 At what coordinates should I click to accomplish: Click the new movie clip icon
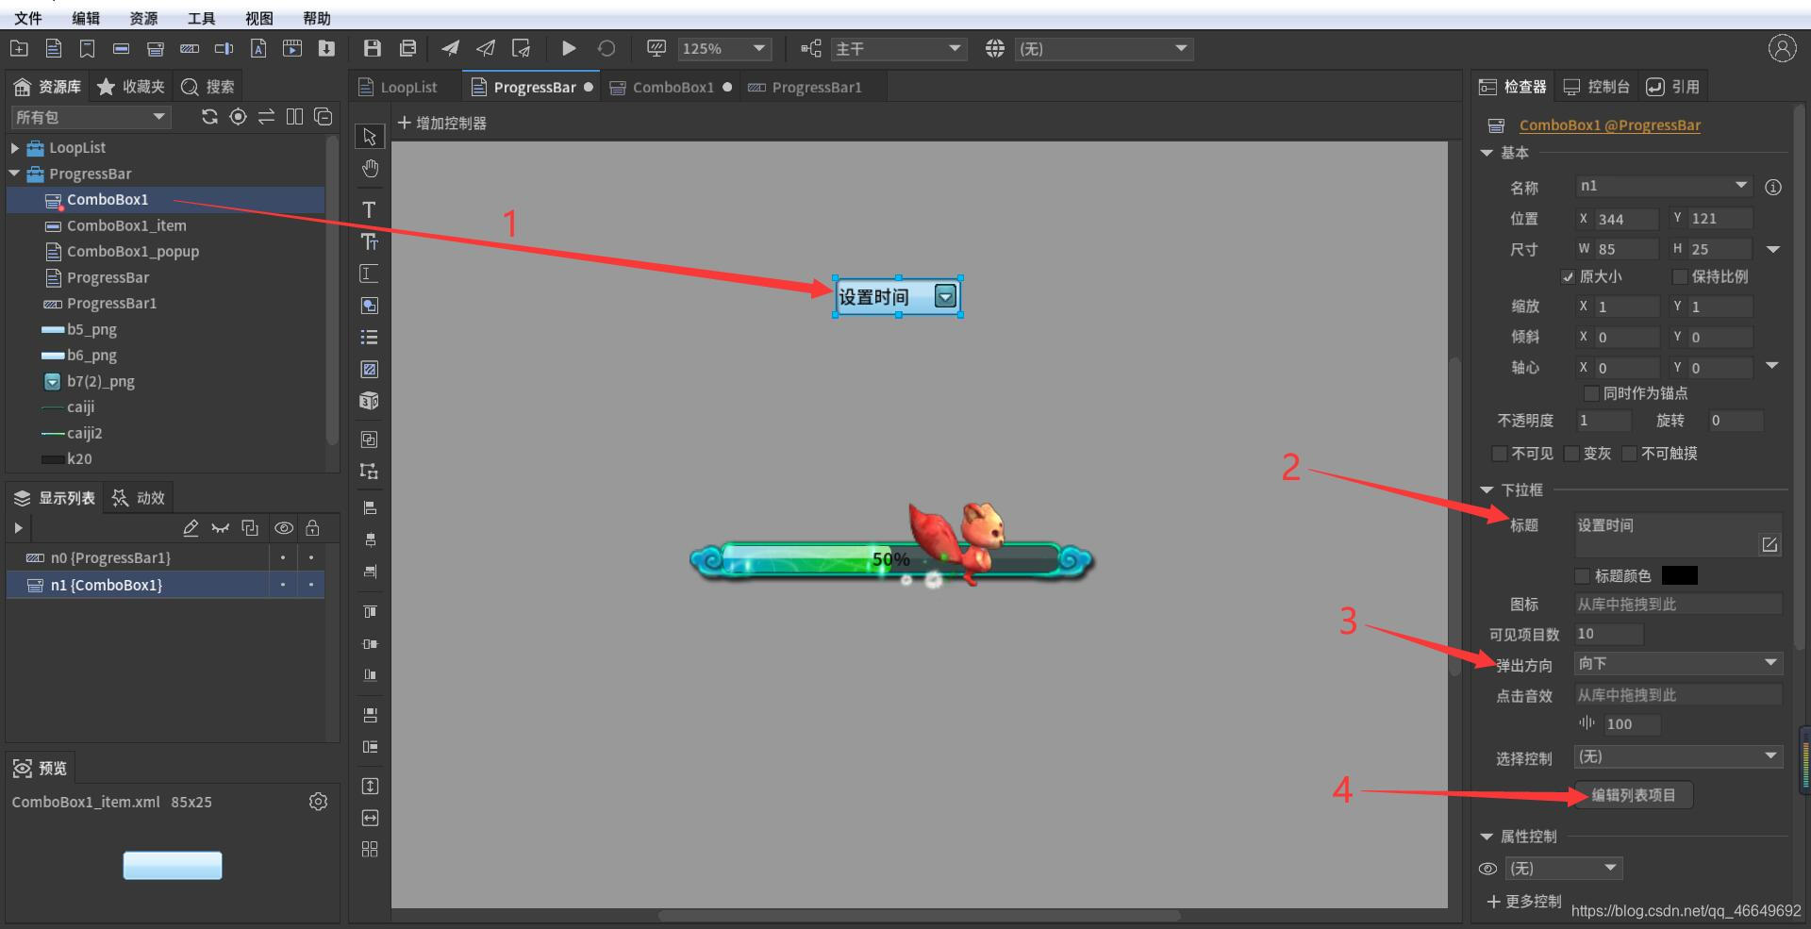tap(292, 48)
